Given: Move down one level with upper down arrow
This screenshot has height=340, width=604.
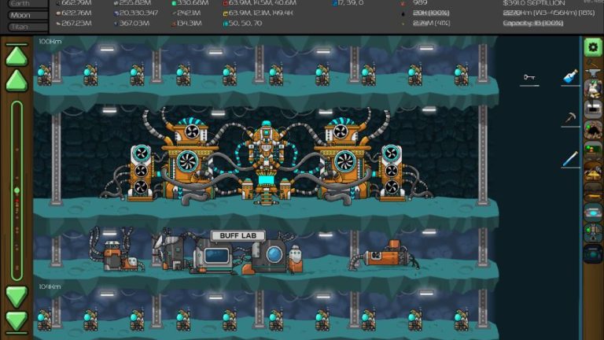Looking at the screenshot, I should click(17, 297).
